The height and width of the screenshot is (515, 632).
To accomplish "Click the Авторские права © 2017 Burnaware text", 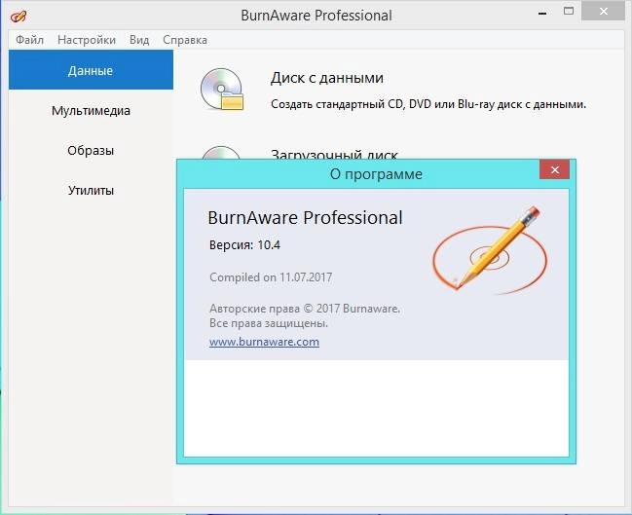I will (x=305, y=309).
